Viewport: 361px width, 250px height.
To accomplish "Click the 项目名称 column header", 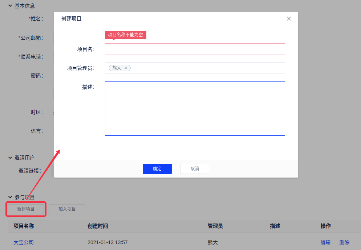I will pos(24,226).
